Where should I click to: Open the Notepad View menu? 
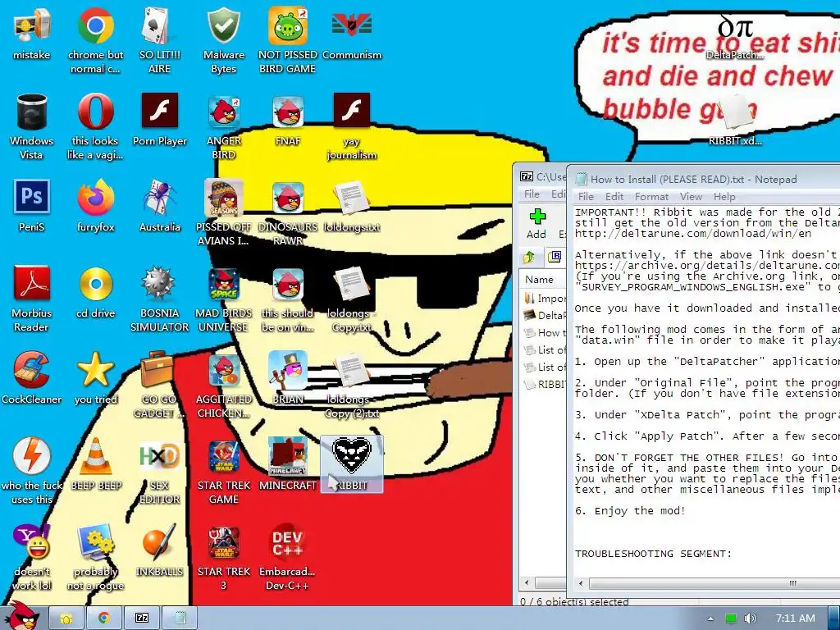(x=691, y=197)
